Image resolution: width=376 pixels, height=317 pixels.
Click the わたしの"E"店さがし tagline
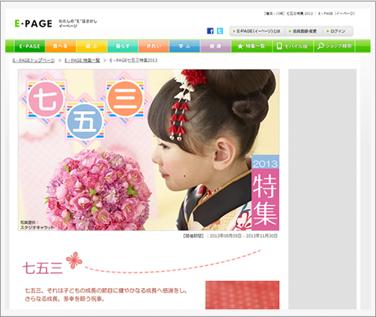(x=78, y=23)
